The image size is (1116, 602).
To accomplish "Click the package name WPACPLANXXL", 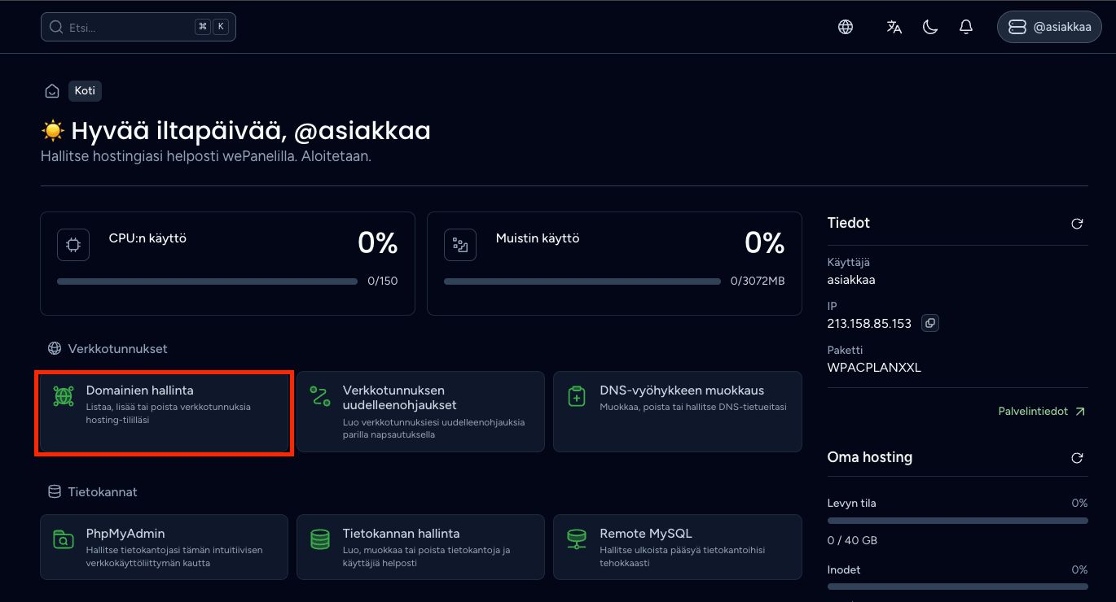I will tap(874, 367).
